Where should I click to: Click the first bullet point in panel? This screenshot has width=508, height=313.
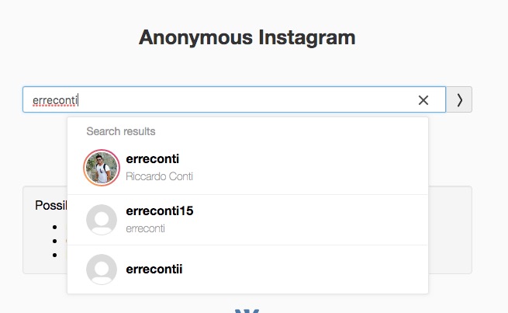(x=56, y=227)
